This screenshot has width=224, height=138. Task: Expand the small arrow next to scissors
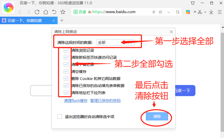pyautogui.click(x=205, y=12)
